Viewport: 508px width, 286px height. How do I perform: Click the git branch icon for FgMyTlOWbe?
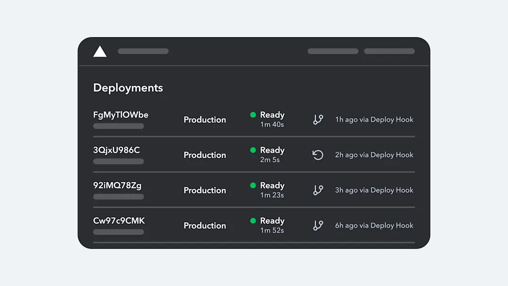(x=317, y=119)
